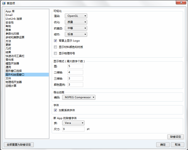The height and width of the screenshot is (150, 188).
Task: Close the 首选项 dialog window
Action: coord(181,2)
